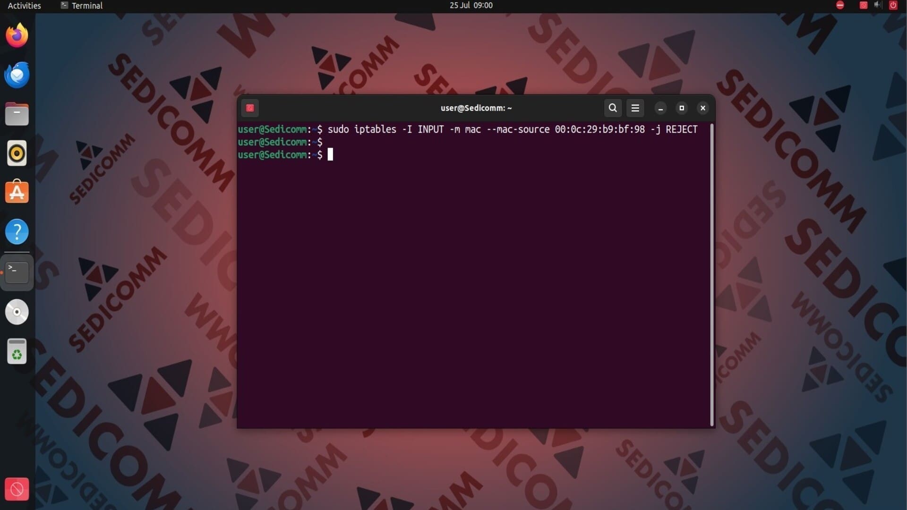Image resolution: width=907 pixels, height=510 pixels.
Task: Open the Help icon in dock
Action: point(17,231)
